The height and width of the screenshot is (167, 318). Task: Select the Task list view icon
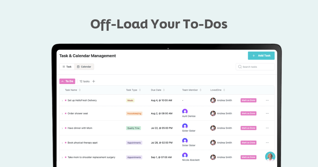64,67
